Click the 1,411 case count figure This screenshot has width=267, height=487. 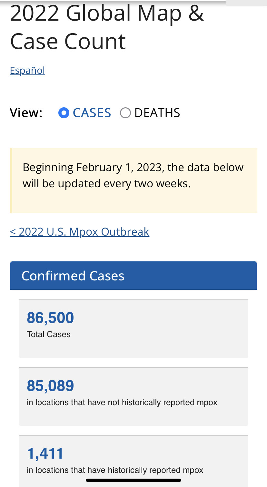[45, 454]
